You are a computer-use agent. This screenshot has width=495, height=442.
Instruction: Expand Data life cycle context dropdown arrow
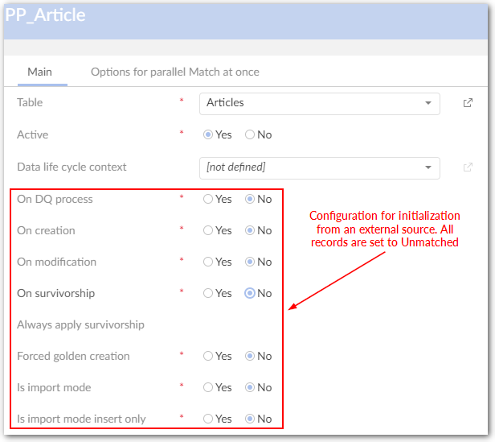428,167
